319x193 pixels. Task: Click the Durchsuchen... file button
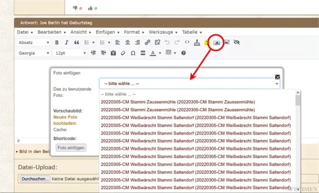pyautogui.click(x=35, y=179)
